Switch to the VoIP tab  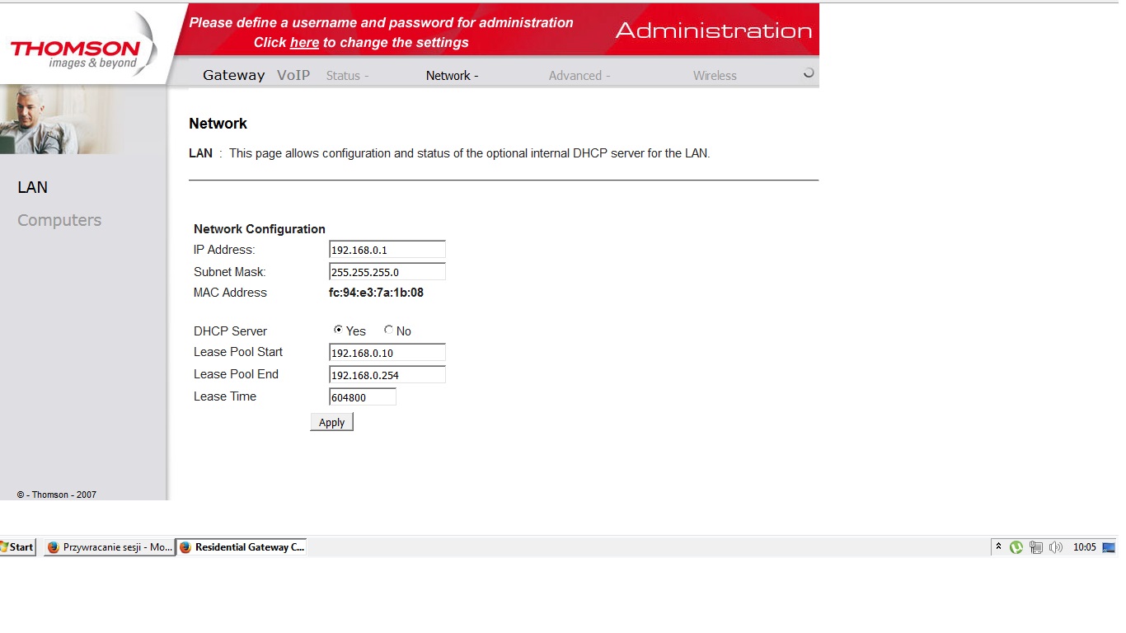coord(293,76)
